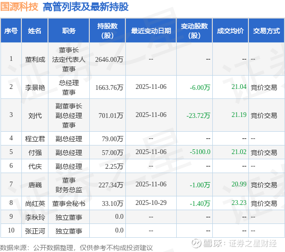The width and height of the screenshot is (285, 252).
Task: Click the position 董事会秘书
Action: click(x=69, y=204)
